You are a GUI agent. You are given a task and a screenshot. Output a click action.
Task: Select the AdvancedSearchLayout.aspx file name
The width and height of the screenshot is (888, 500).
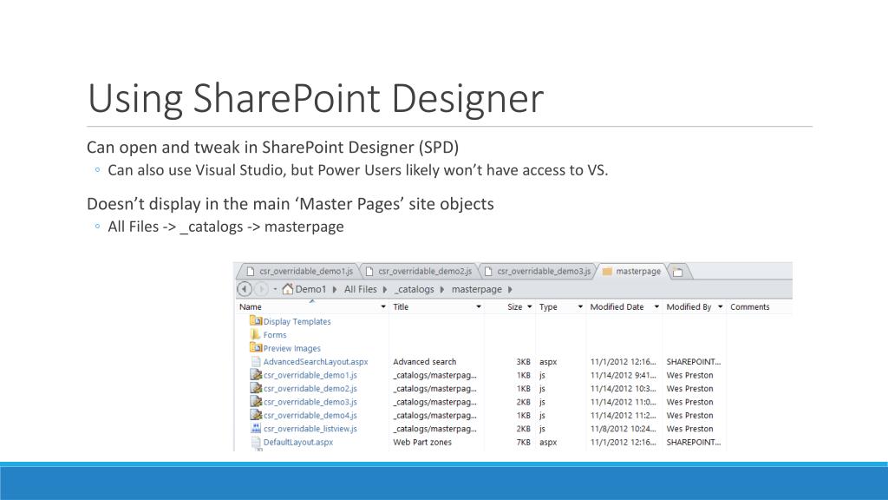[x=316, y=362]
